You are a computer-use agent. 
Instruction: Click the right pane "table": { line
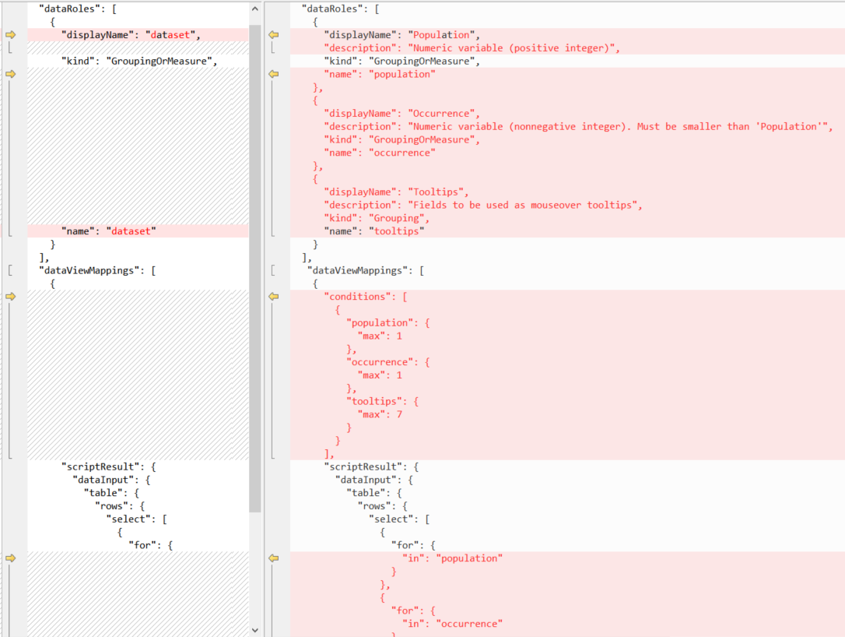point(374,493)
